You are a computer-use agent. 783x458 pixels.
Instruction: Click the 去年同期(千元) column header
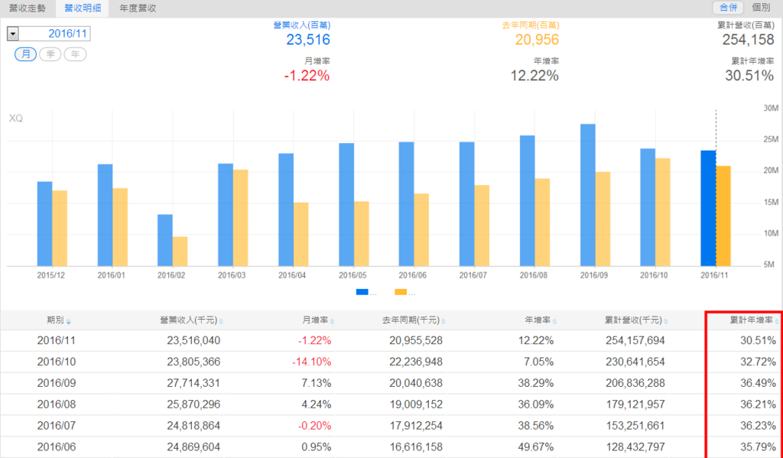pyautogui.click(x=411, y=320)
